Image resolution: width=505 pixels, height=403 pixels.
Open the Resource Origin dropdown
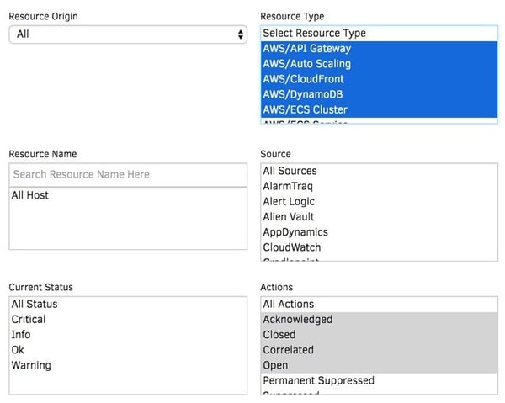pos(128,34)
